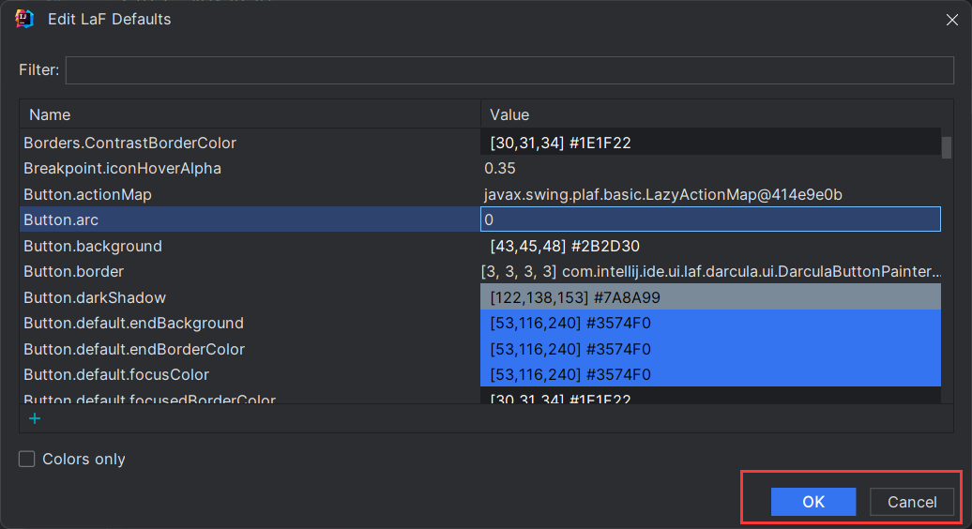972x529 pixels.
Task: Select the Button.default.endBorderColor row name
Action: coord(134,349)
